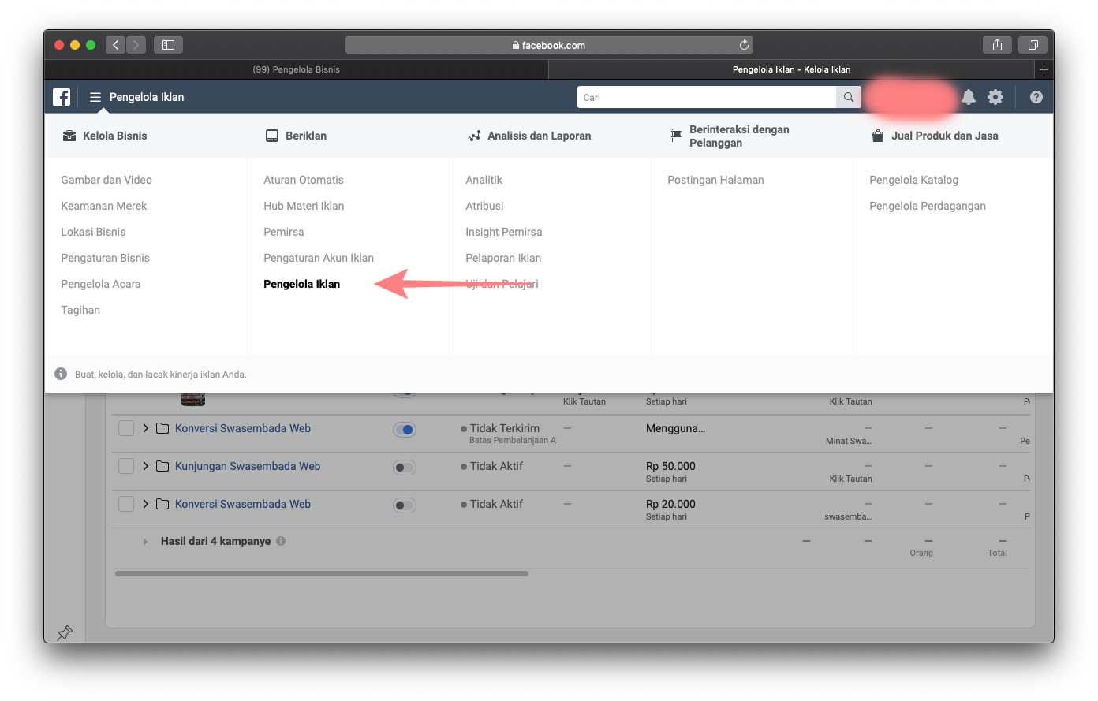Open Aturan Otomatis menu item
The width and height of the screenshot is (1098, 701).
pyautogui.click(x=304, y=180)
